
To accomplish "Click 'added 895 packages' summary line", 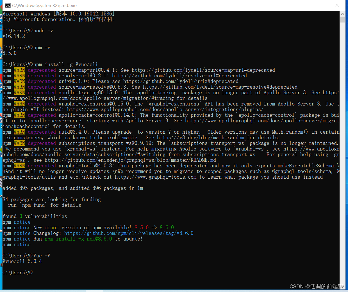I will [73, 188].
